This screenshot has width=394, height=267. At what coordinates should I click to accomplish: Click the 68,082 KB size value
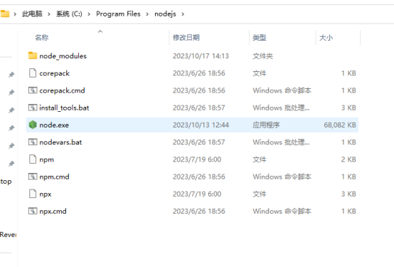[340, 125]
